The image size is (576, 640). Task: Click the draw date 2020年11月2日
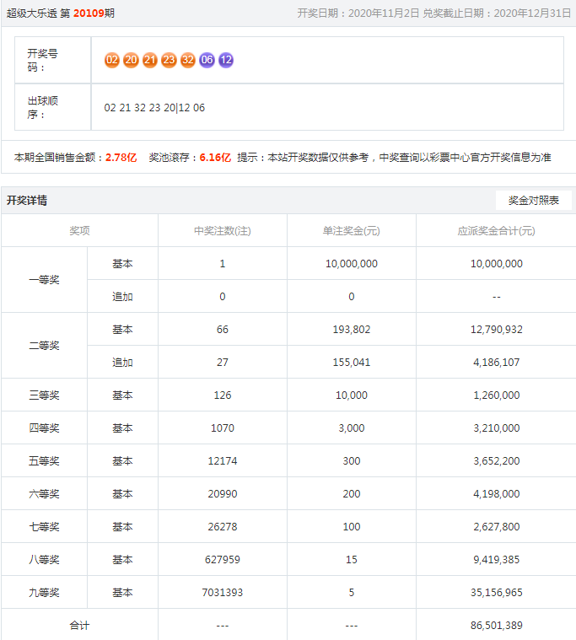click(384, 13)
